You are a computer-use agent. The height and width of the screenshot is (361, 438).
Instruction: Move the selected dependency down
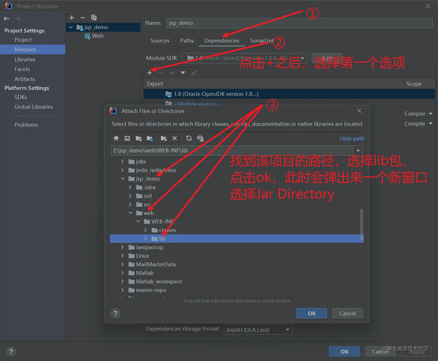[183, 73]
